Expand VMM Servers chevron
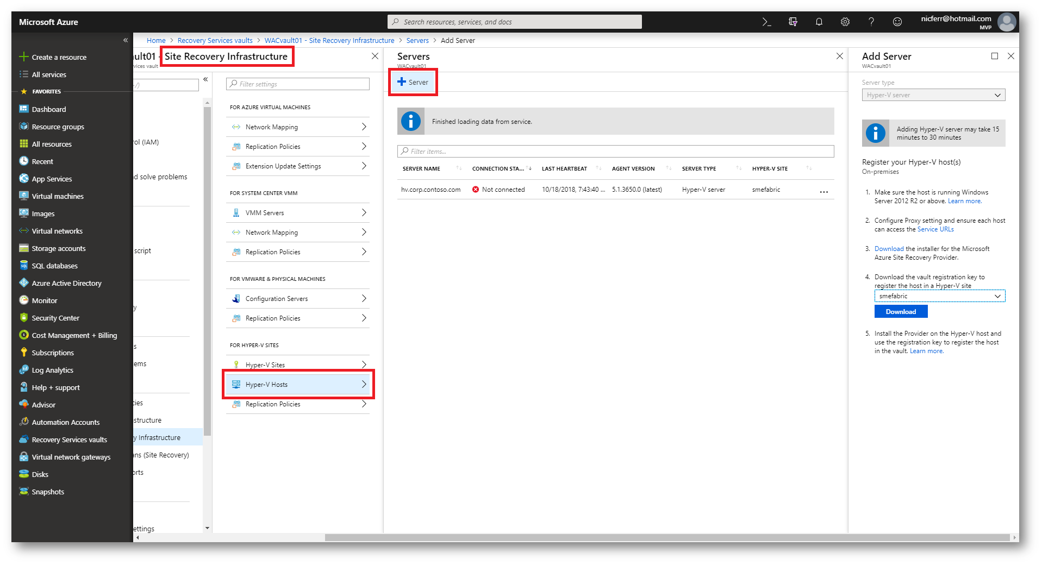 click(x=364, y=213)
